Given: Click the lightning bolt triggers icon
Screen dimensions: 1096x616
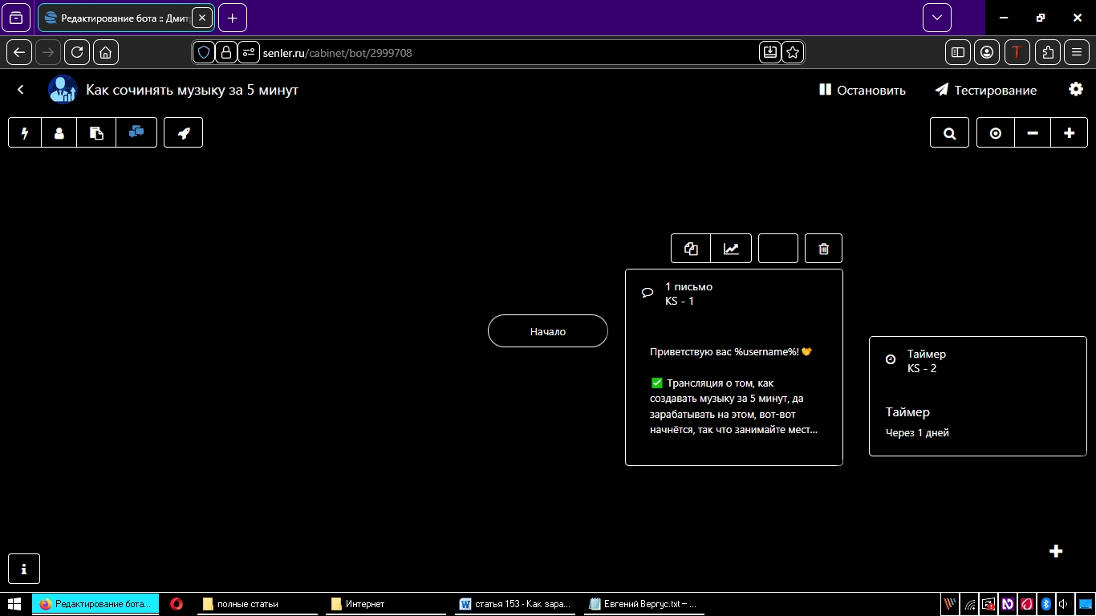Looking at the screenshot, I should (x=25, y=133).
